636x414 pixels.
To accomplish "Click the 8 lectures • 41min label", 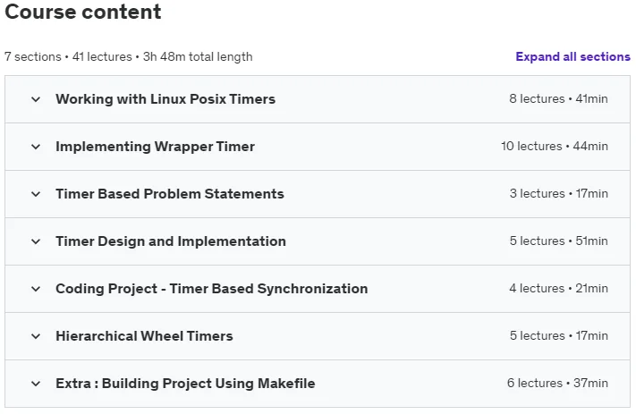I will tap(558, 99).
